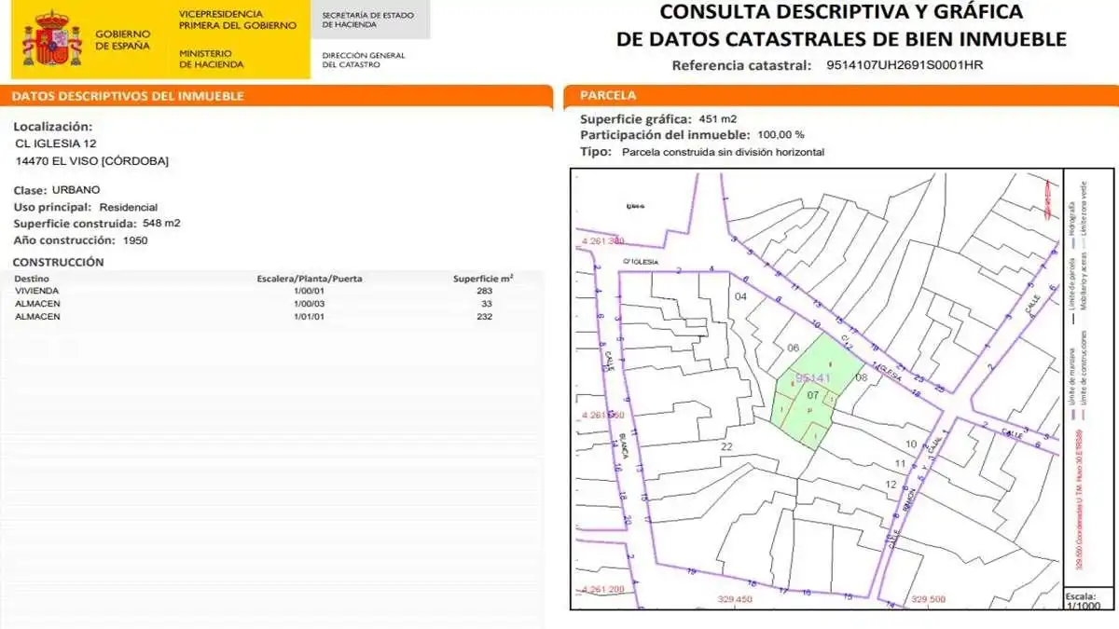Select the address 'CL IGLESIA 12'
This screenshot has width=1119, height=629.
(55, 144)
